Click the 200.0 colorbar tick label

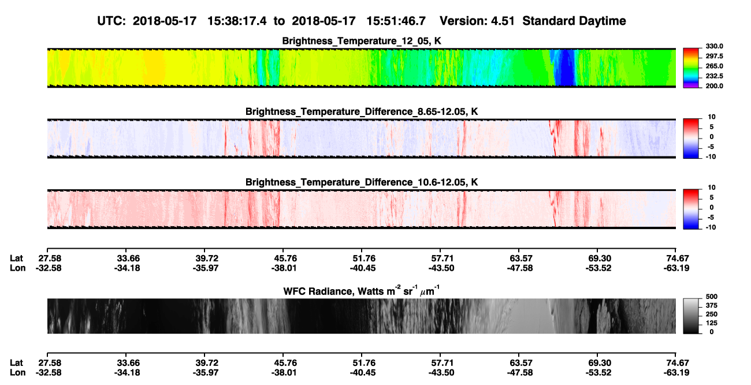point(713,85)
